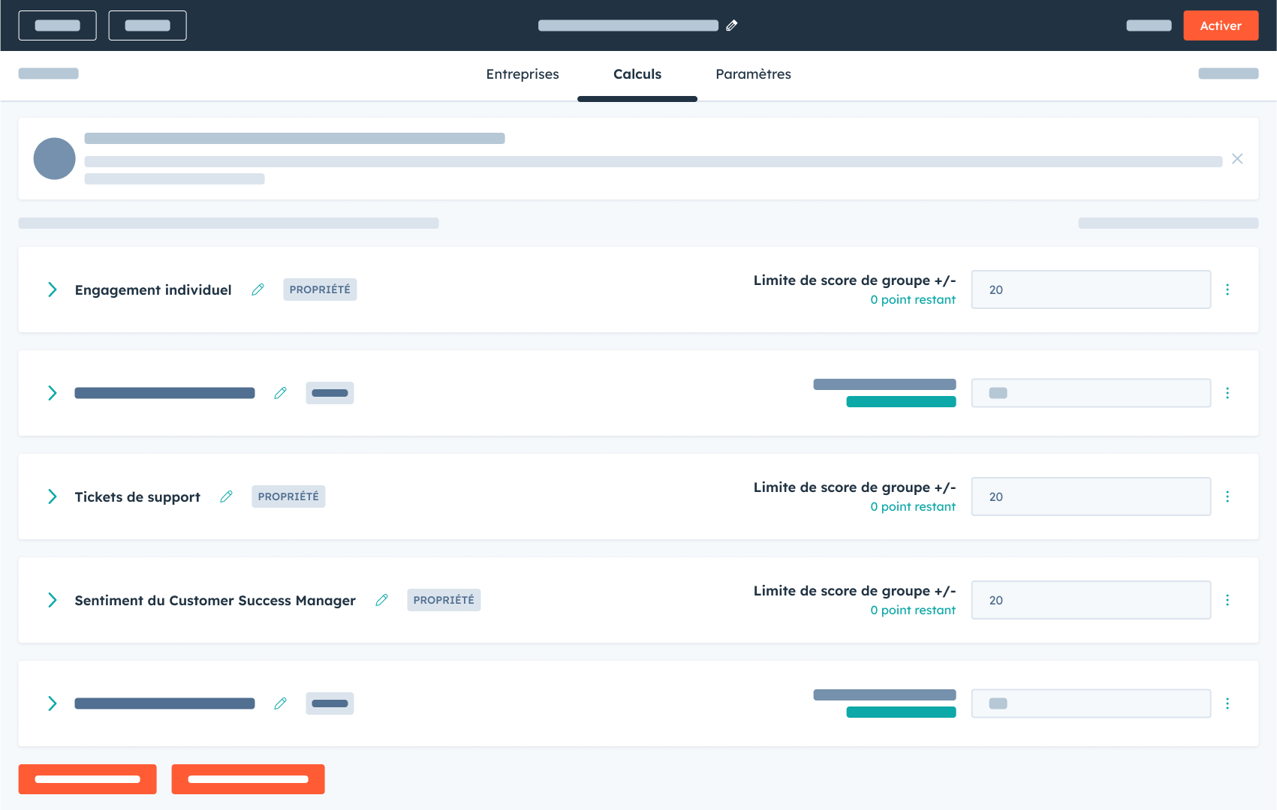Click score limit input for Tickets de support

pos(1090,496)
